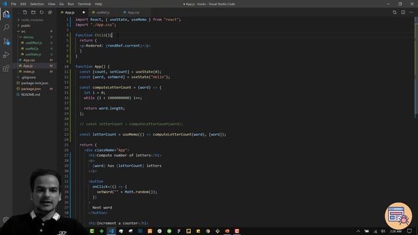Open README.md in the file tree
The image size is (418, 235).
pyautogui.click(x=31, y=95)
